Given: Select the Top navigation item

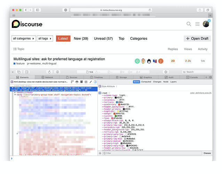Looking at the screenshot, I should pyautogui.click(x=121, y=39).
